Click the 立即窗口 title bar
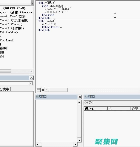This screenshot has width=140, height=147. 56,97
